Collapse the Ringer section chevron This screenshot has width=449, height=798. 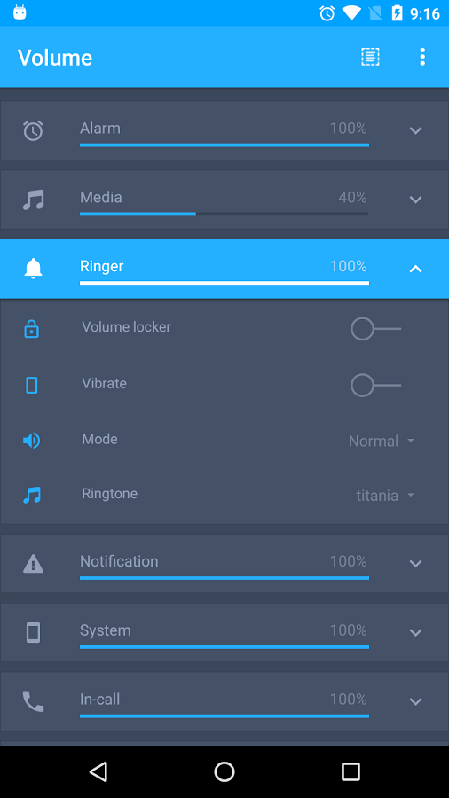coord(415,269)
